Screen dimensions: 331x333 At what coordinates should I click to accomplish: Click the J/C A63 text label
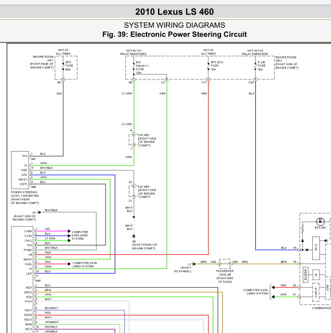coord(148,140)
